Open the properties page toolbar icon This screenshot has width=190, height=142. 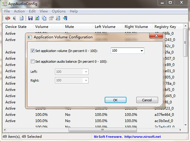(22, 18)
